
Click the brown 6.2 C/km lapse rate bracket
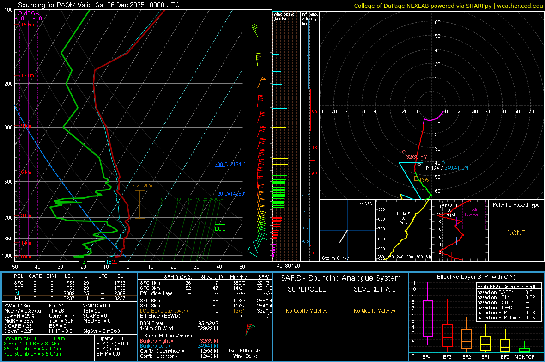coord(140,204)
